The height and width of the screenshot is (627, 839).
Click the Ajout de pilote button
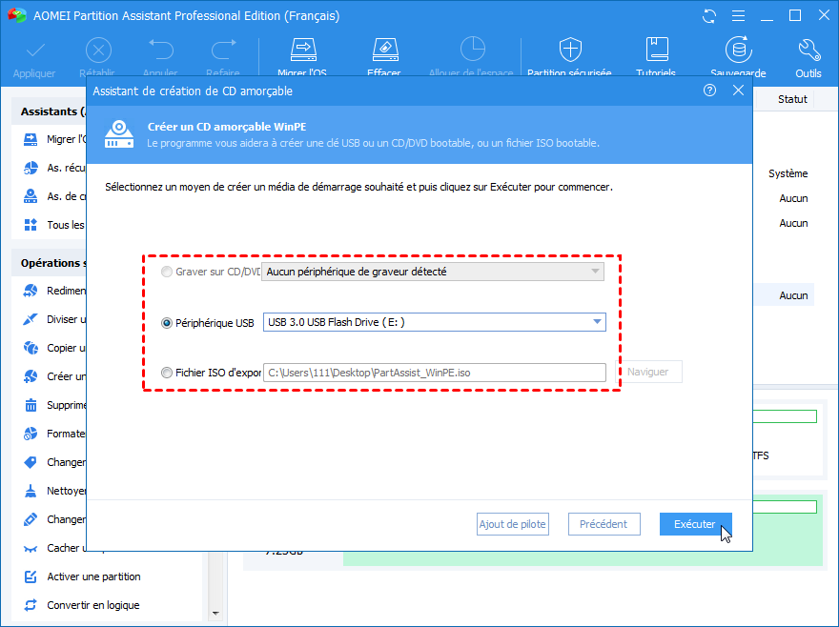pos(513,524)
